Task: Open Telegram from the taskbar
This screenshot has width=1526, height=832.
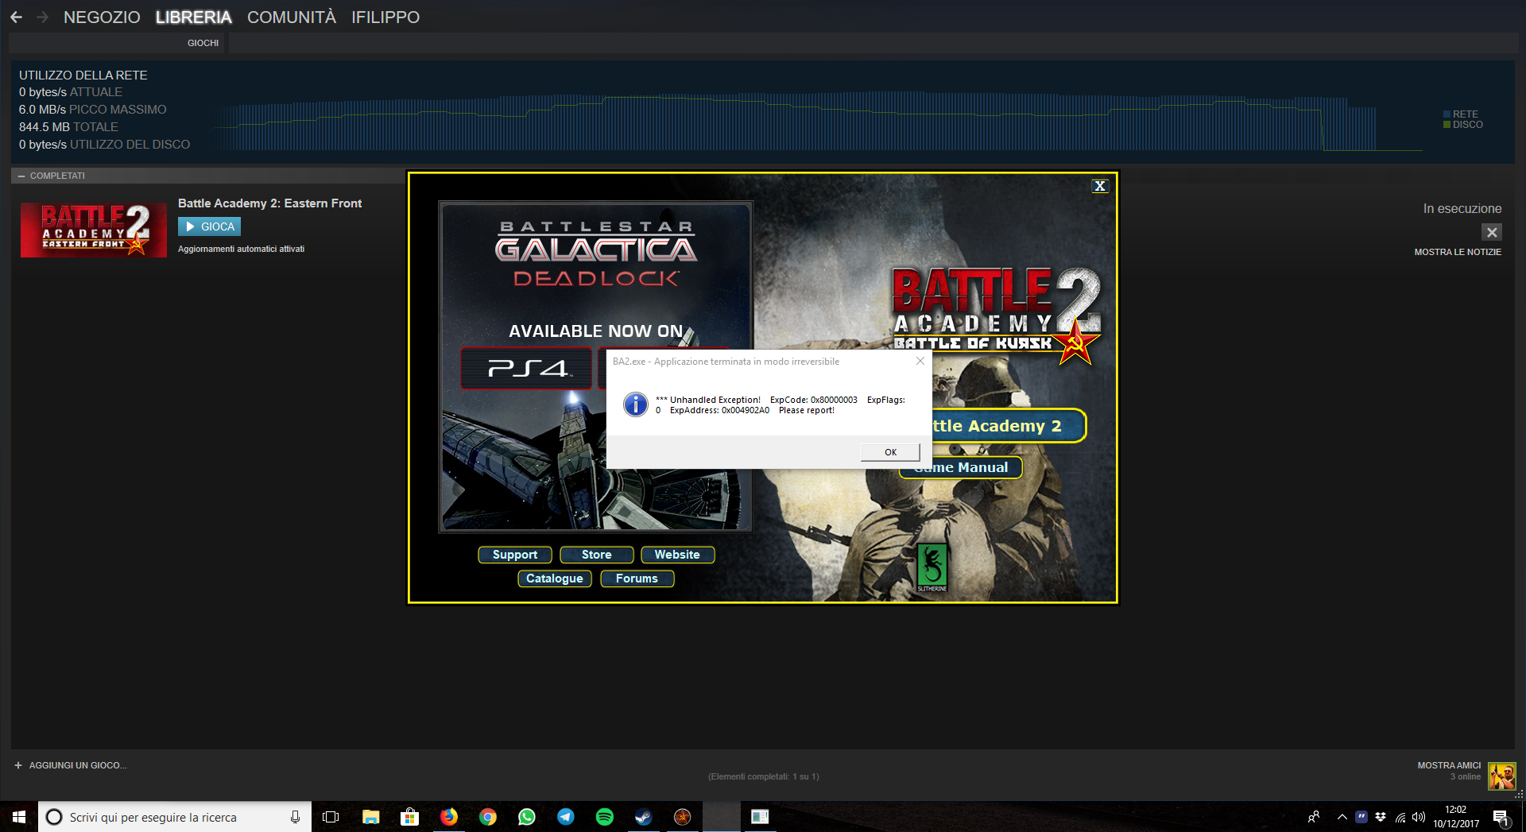Action: [566, 817]
